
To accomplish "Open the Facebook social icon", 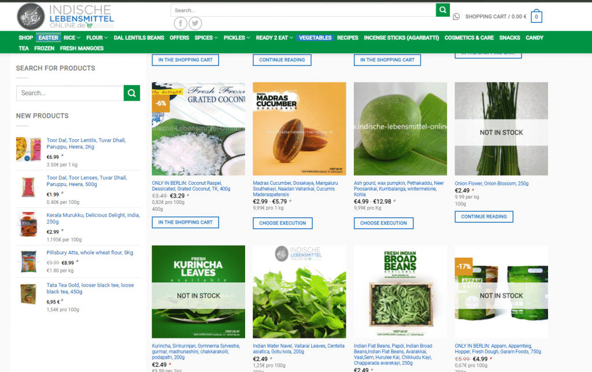I will (180, 23).
